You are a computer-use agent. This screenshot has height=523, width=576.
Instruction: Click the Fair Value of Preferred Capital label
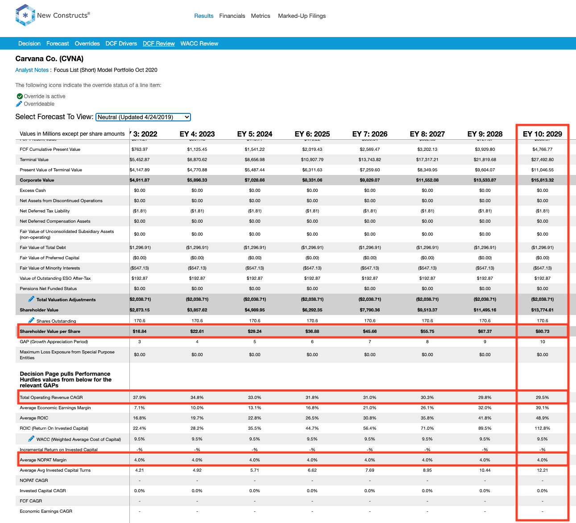coord(50,258)
